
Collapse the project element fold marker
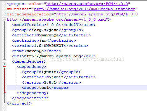point(4,19)
